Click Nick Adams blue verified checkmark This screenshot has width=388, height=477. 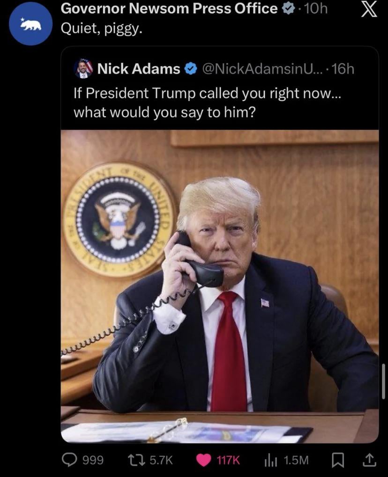pos(191,69)
